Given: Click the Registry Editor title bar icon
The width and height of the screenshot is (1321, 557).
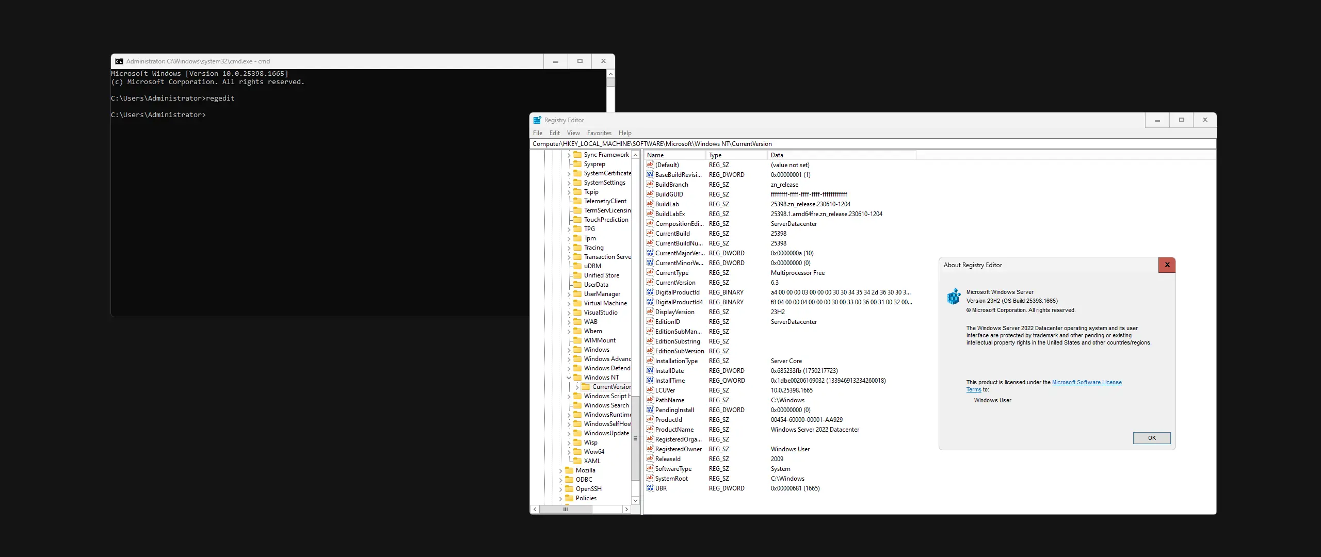Looking at the screenshot, I should (x=537, y=120).
